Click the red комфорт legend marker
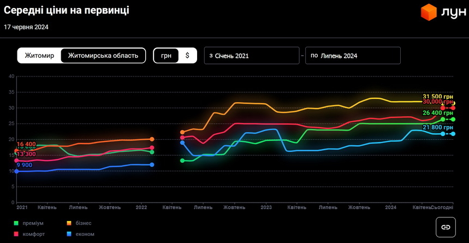This screenshot has width=469, height=243. pyautogui.click(x=16, y=234)
